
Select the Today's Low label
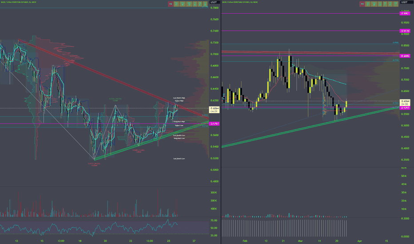[179, 126]
